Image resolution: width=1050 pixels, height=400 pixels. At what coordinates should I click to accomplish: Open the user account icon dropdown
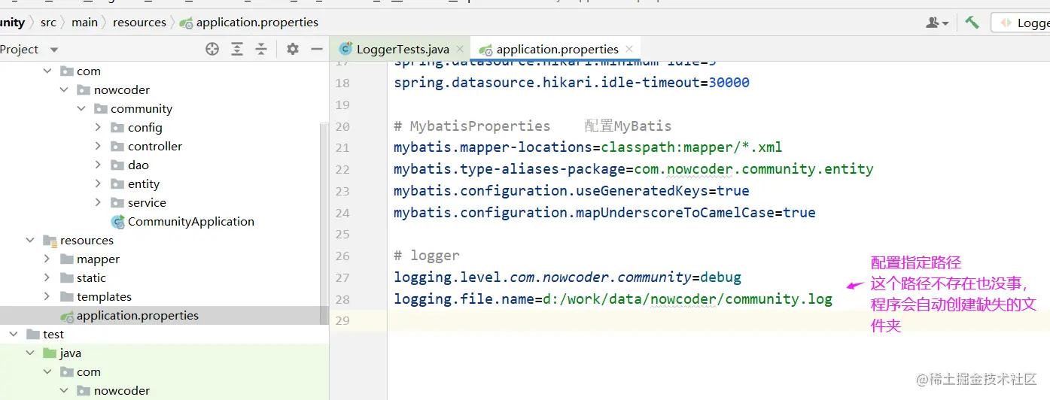point(937,23)
